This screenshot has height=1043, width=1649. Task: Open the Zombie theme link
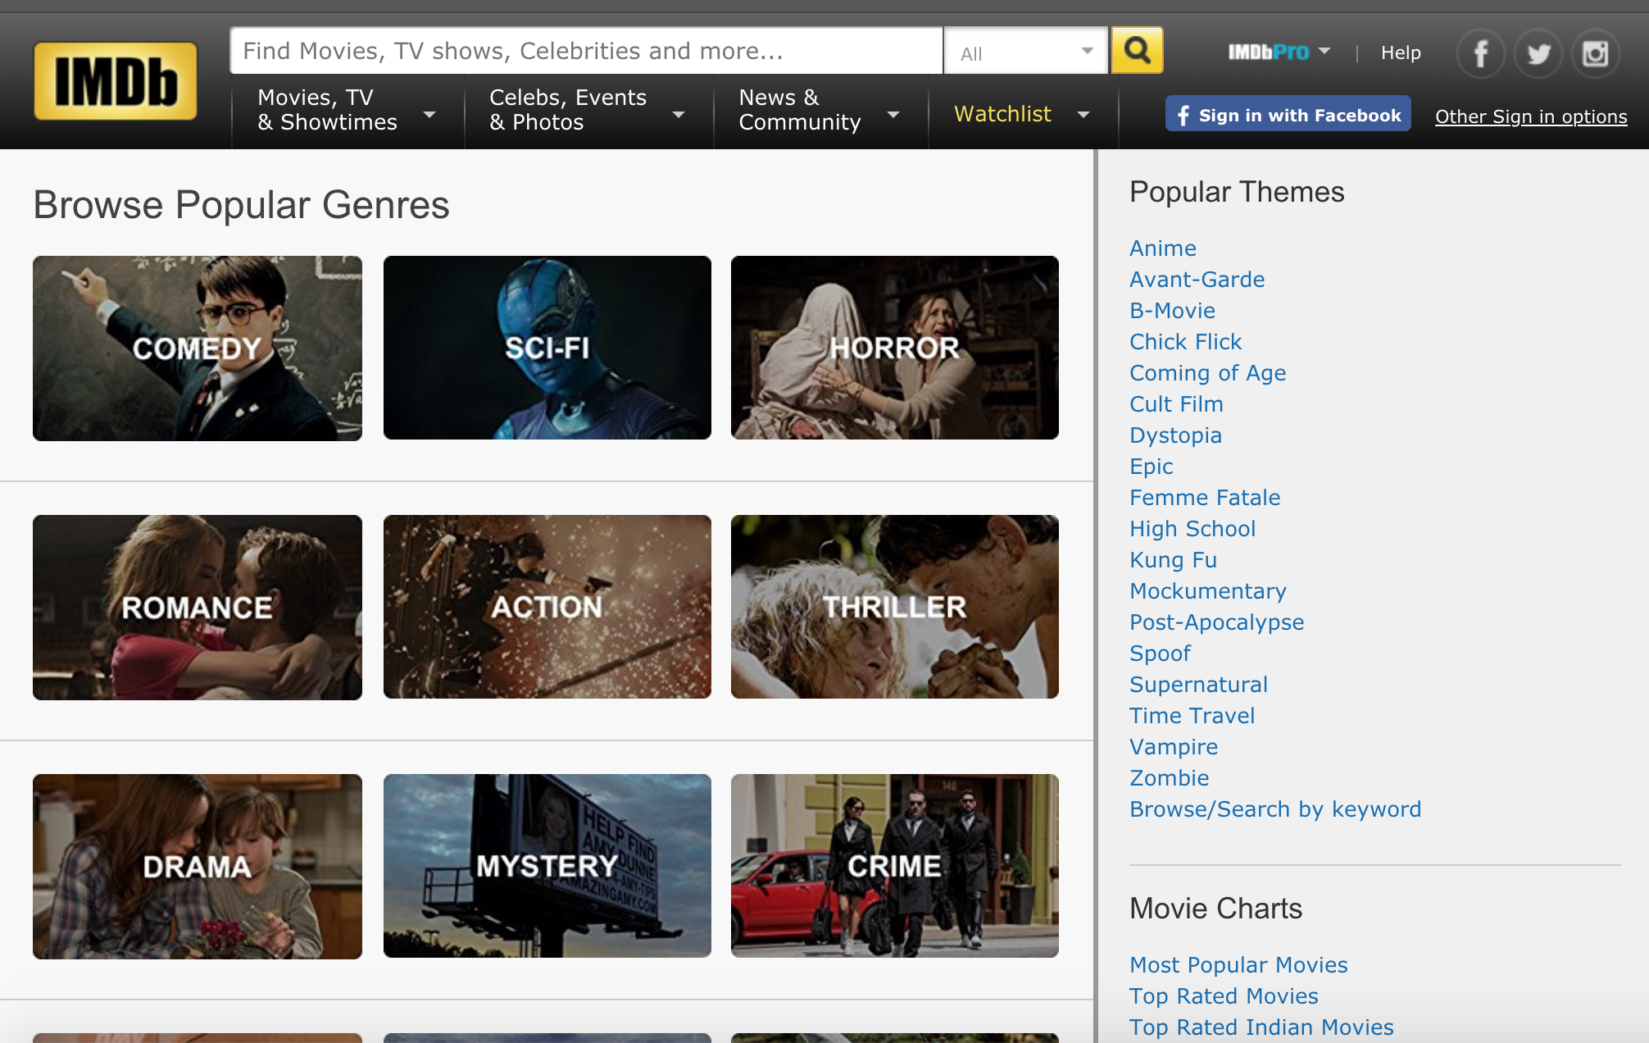1170,778
